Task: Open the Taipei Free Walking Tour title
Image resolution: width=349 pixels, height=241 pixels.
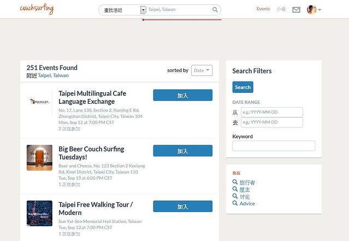Action: pos(96,208)
